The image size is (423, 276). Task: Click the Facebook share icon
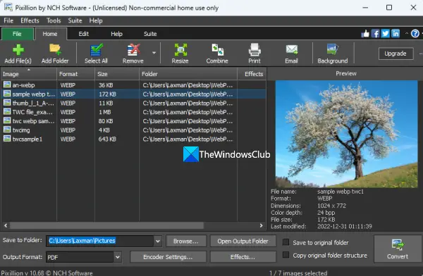[375, 34]
